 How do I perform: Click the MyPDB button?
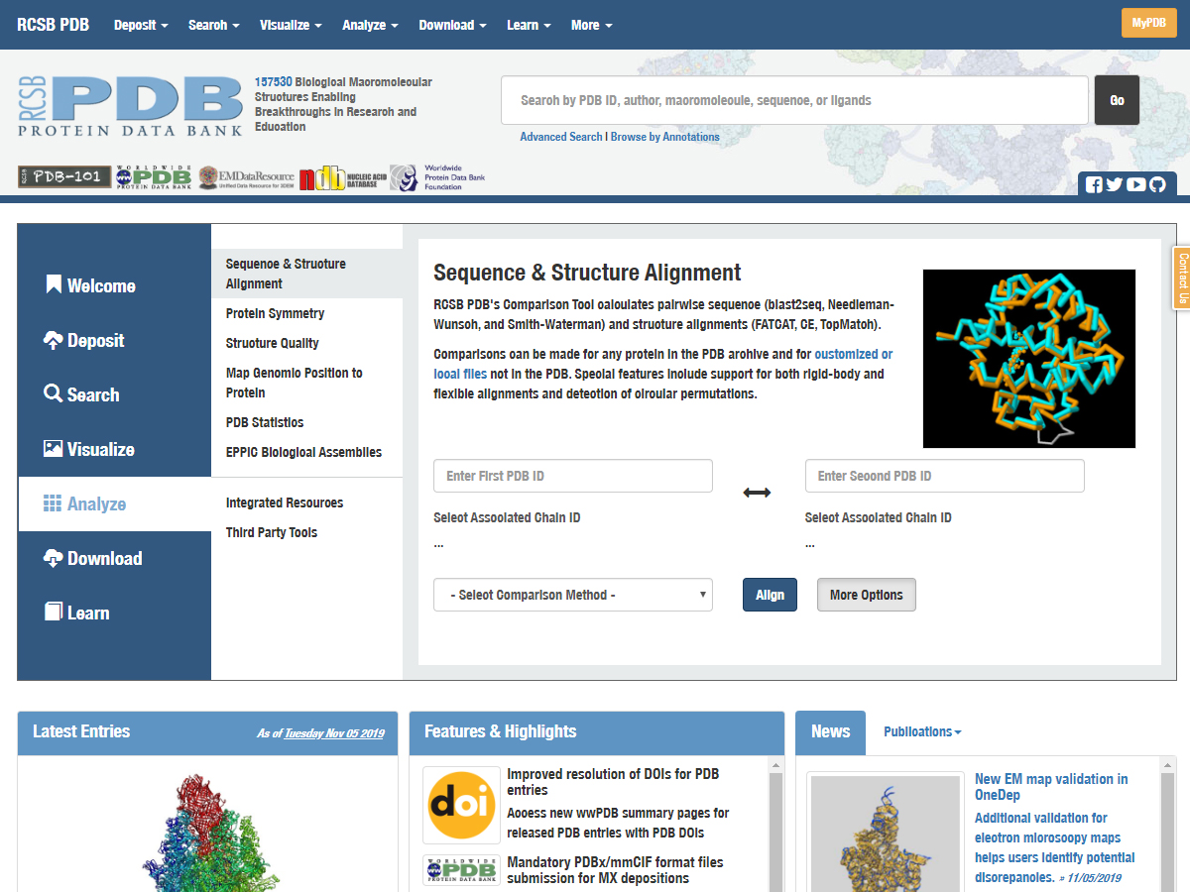coord(1148,23)
